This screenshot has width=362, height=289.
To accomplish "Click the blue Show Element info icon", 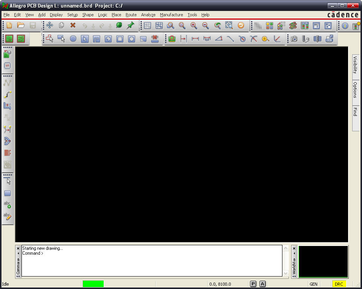I will (x=345, y=26).
